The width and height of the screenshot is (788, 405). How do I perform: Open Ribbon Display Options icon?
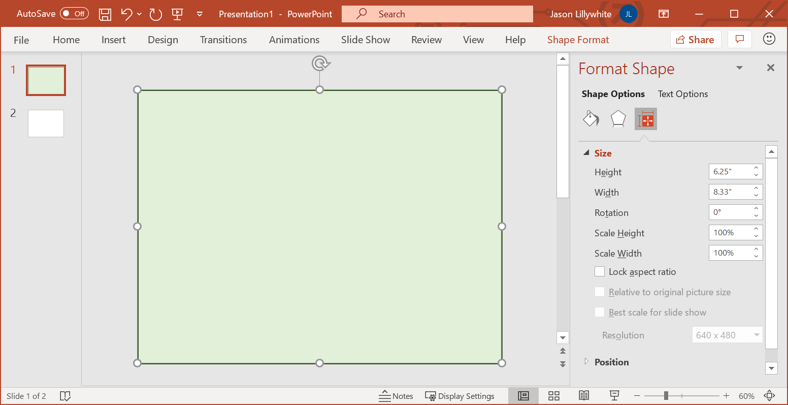pos(664,14)
